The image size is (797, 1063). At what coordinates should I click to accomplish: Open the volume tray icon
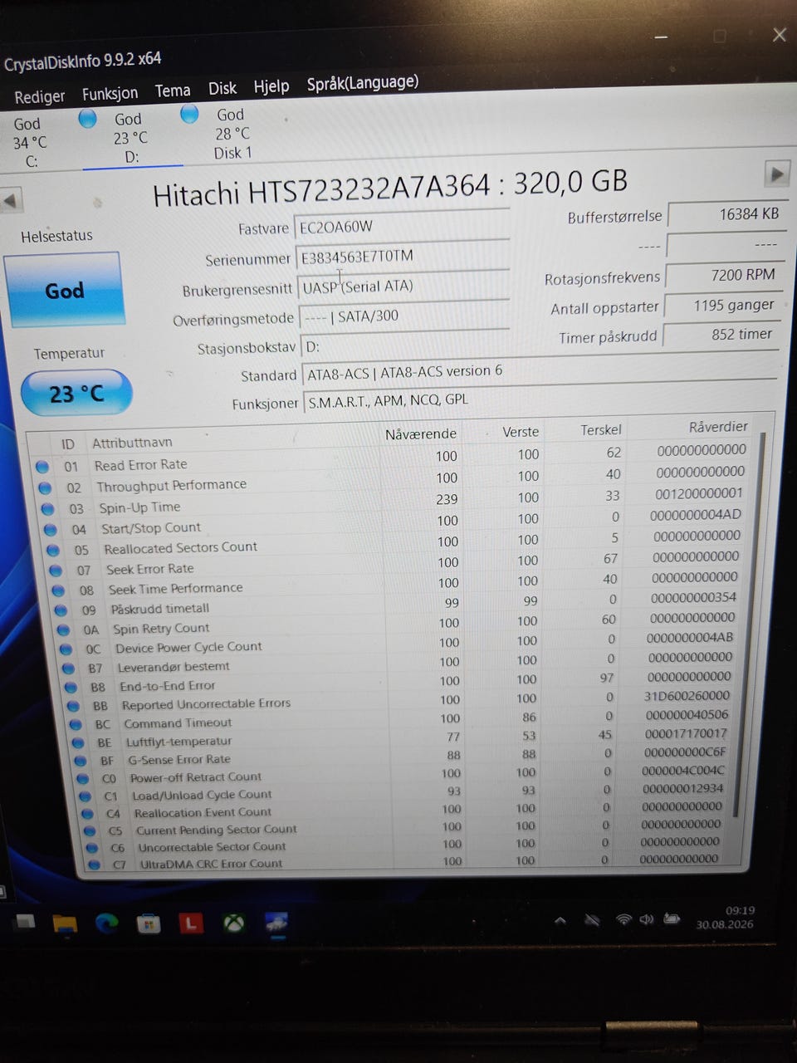click(x=647, y=919)
